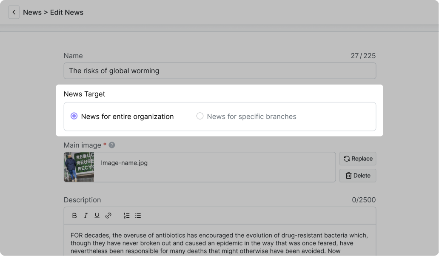This screenshot has width=439, height=256.
Task: Toggle bold formatting in description toolbar
Action: (74, 216)
